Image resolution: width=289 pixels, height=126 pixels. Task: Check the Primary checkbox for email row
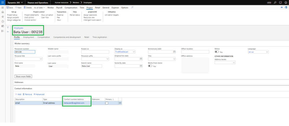pyautogui.click(x=107, y=103)
